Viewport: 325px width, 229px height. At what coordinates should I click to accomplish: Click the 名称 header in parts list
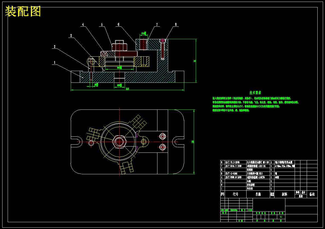point(258,194)
